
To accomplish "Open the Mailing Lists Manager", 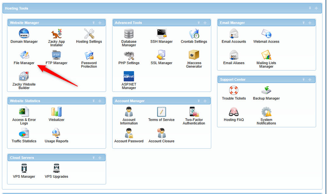I will 266,58.
